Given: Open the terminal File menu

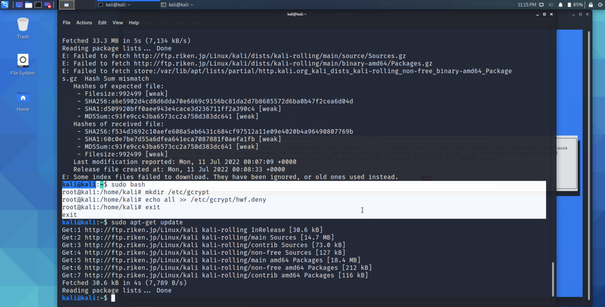Looking at the screenshot, I should [67, 23].
